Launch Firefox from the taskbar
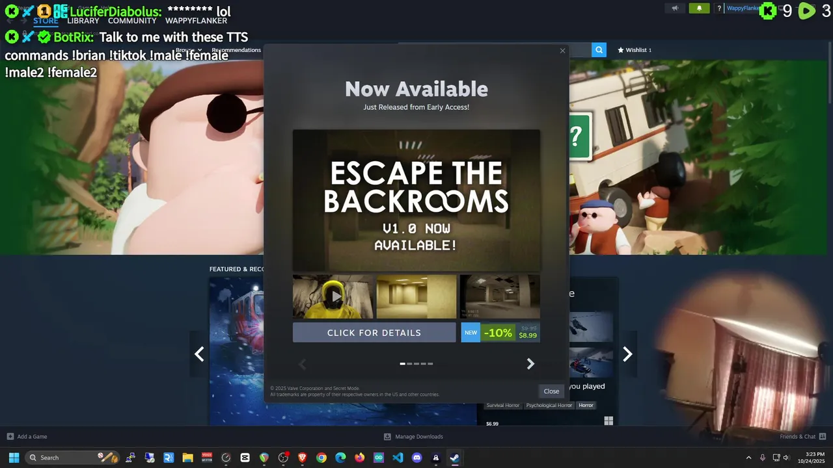 coord(360,458)
